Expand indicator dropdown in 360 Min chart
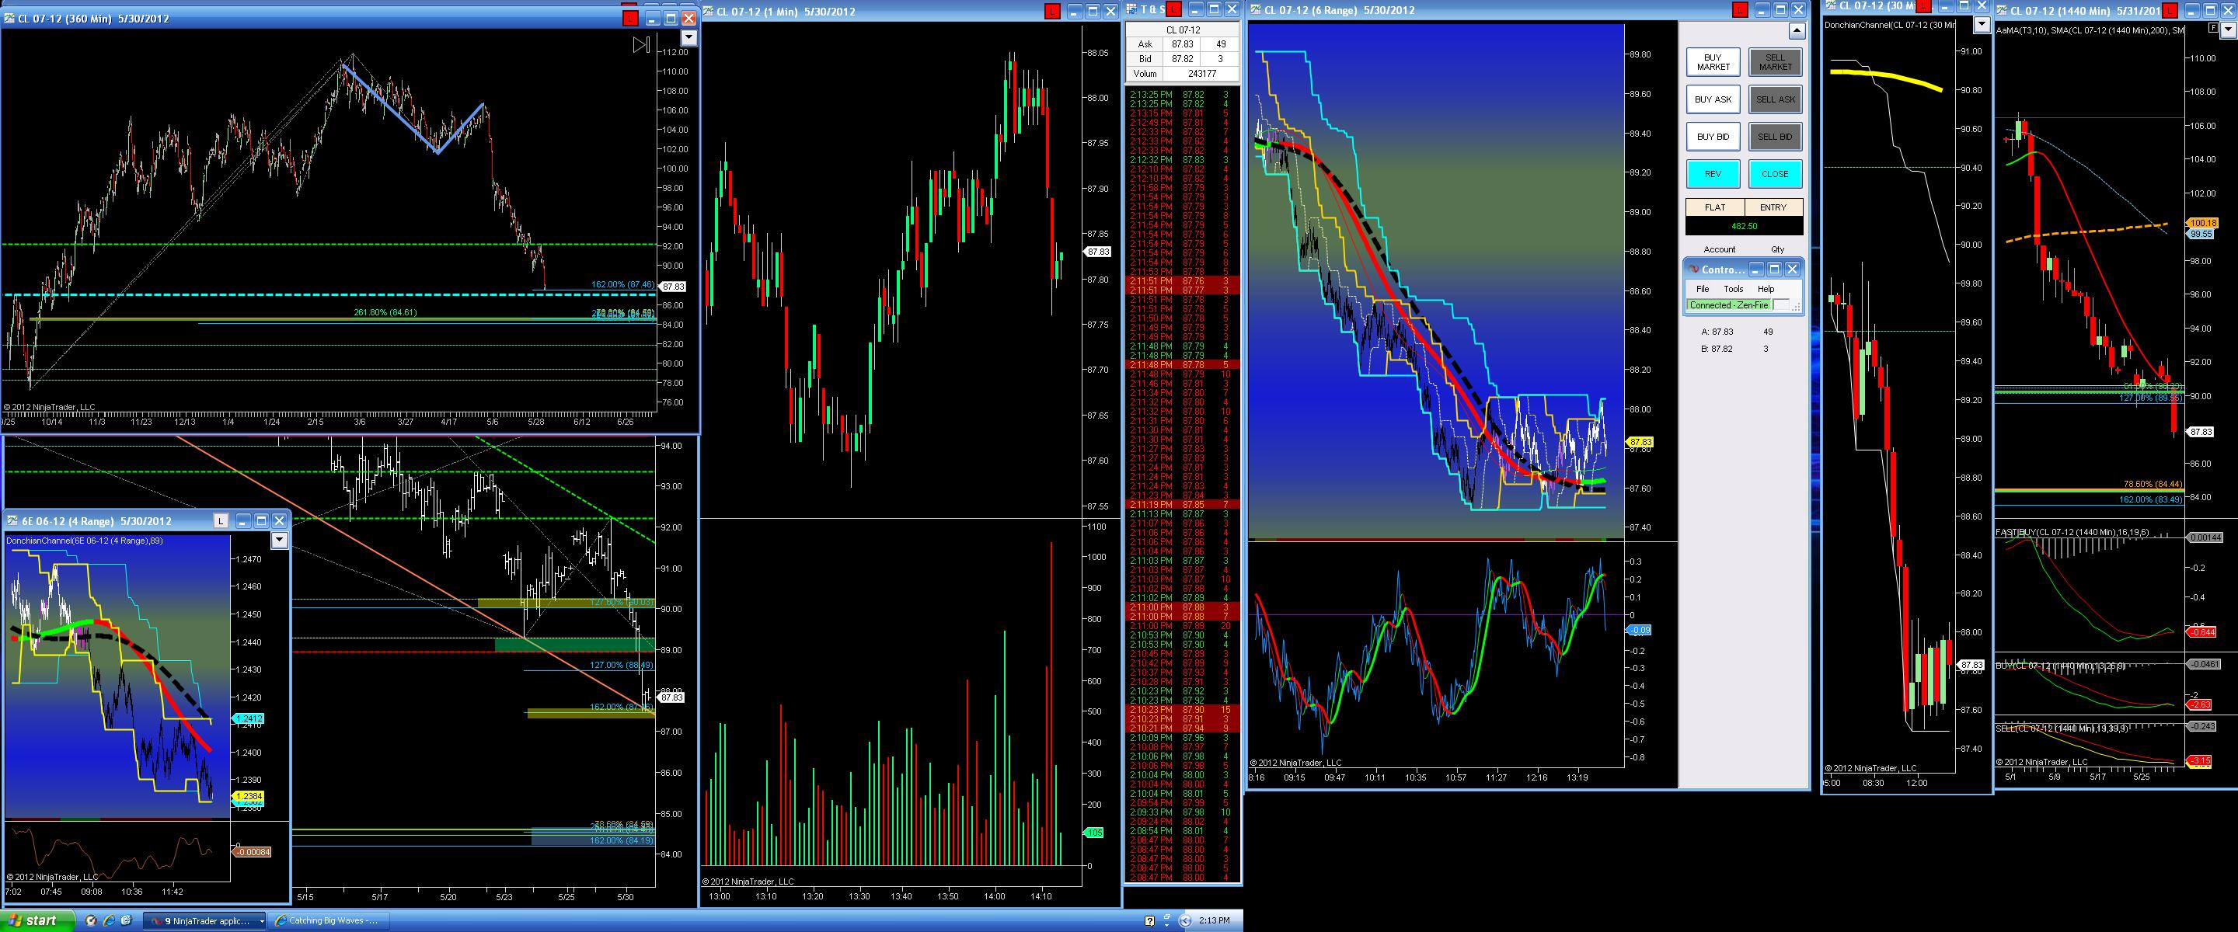Image resolution: width=2238 pixels, height=932 pixels. click(689, 37)
